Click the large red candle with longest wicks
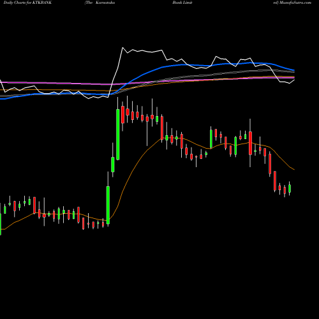 [250, 143]
